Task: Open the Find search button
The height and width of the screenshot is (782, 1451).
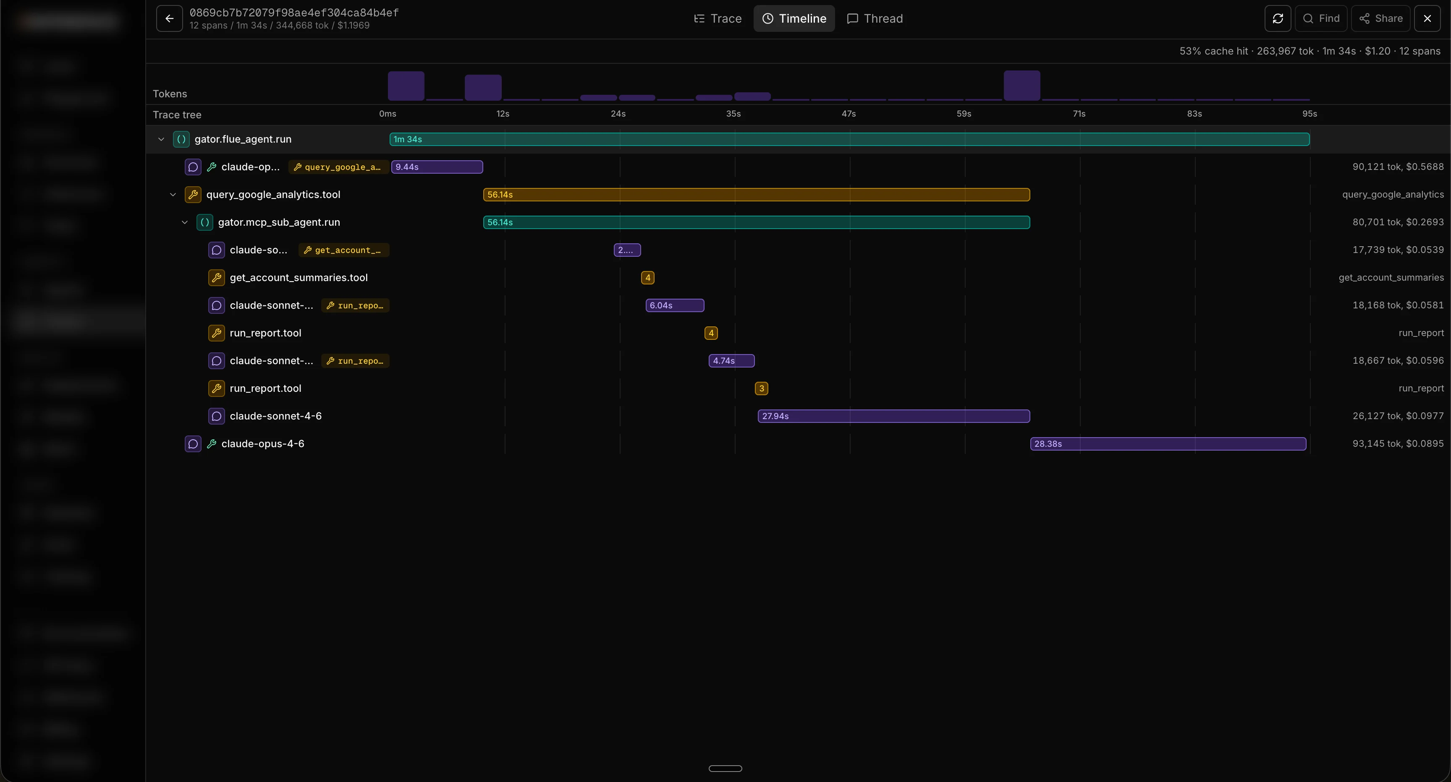Action: 1321,18
